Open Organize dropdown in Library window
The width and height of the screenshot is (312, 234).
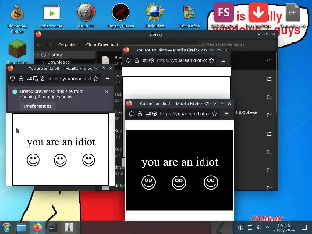[69, 45]
